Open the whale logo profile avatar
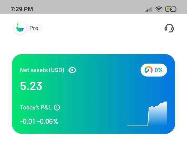The height and width of the screenshot is (144, 187). 20,28
